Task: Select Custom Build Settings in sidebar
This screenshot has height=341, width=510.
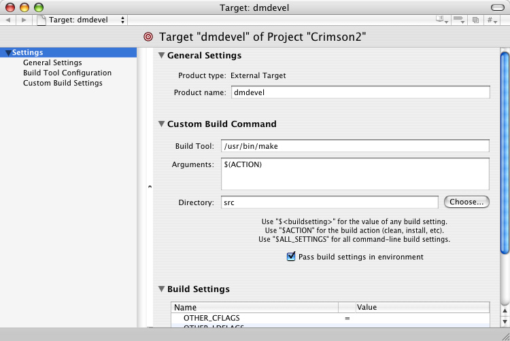Action: click(x=63, y=83)
